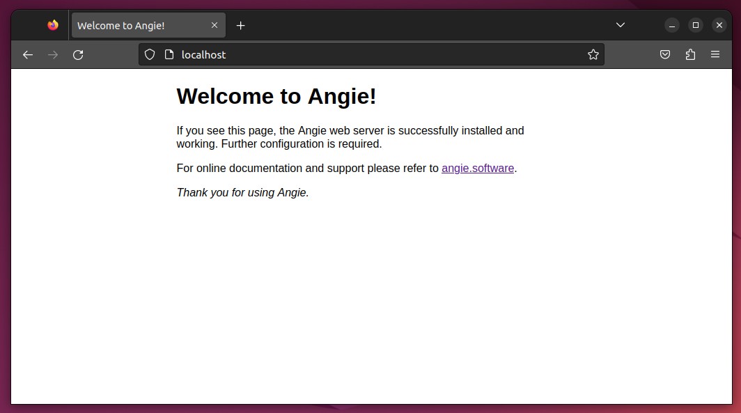Screen dimensions: 741x413
Task: Open a new tab
Action: coord(240,26)
